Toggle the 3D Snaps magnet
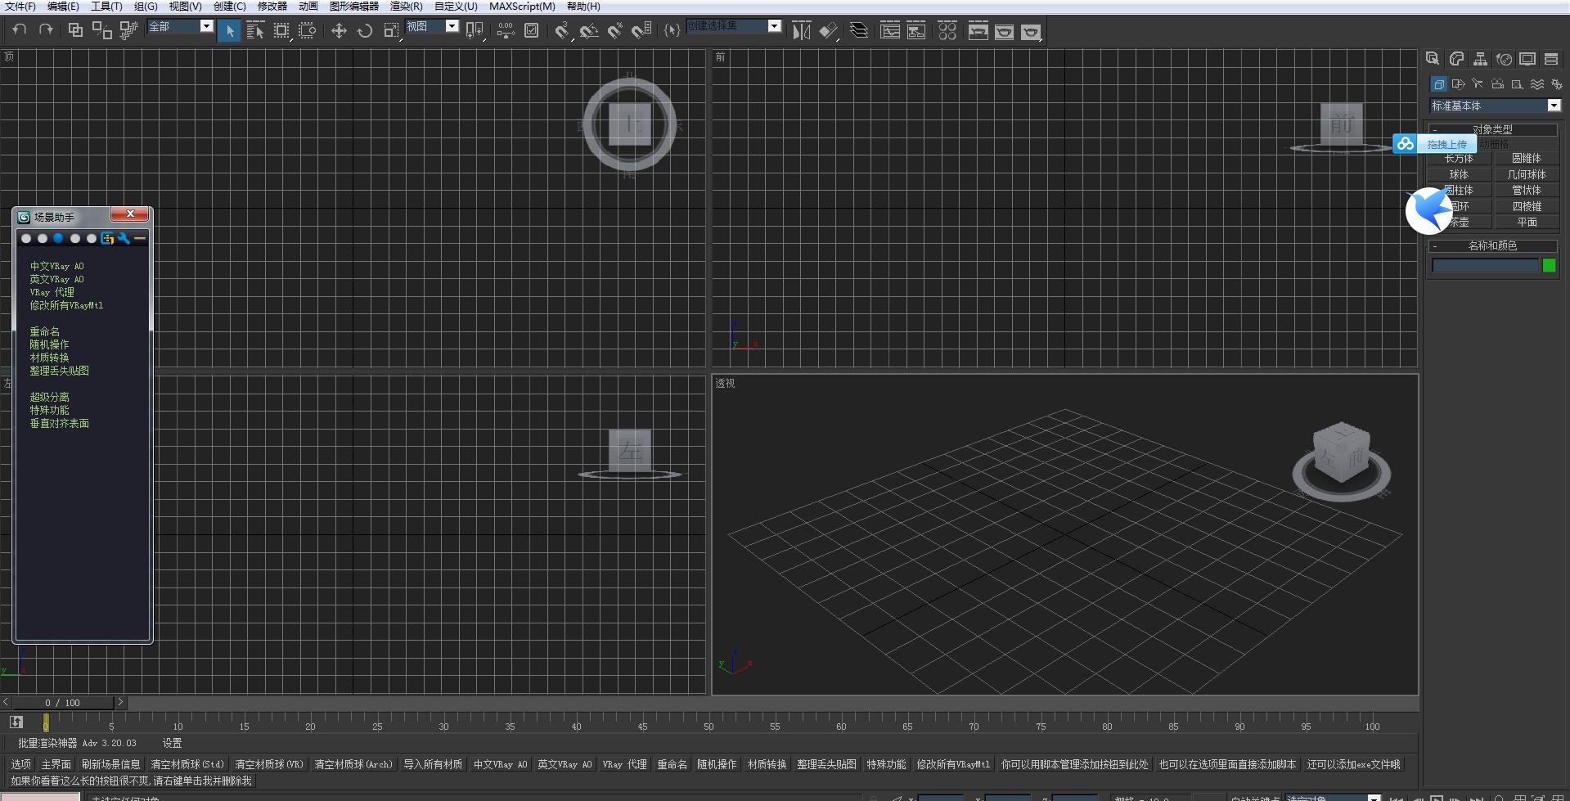The height and width of the screenshot is (801, 1570). (562, 31)
